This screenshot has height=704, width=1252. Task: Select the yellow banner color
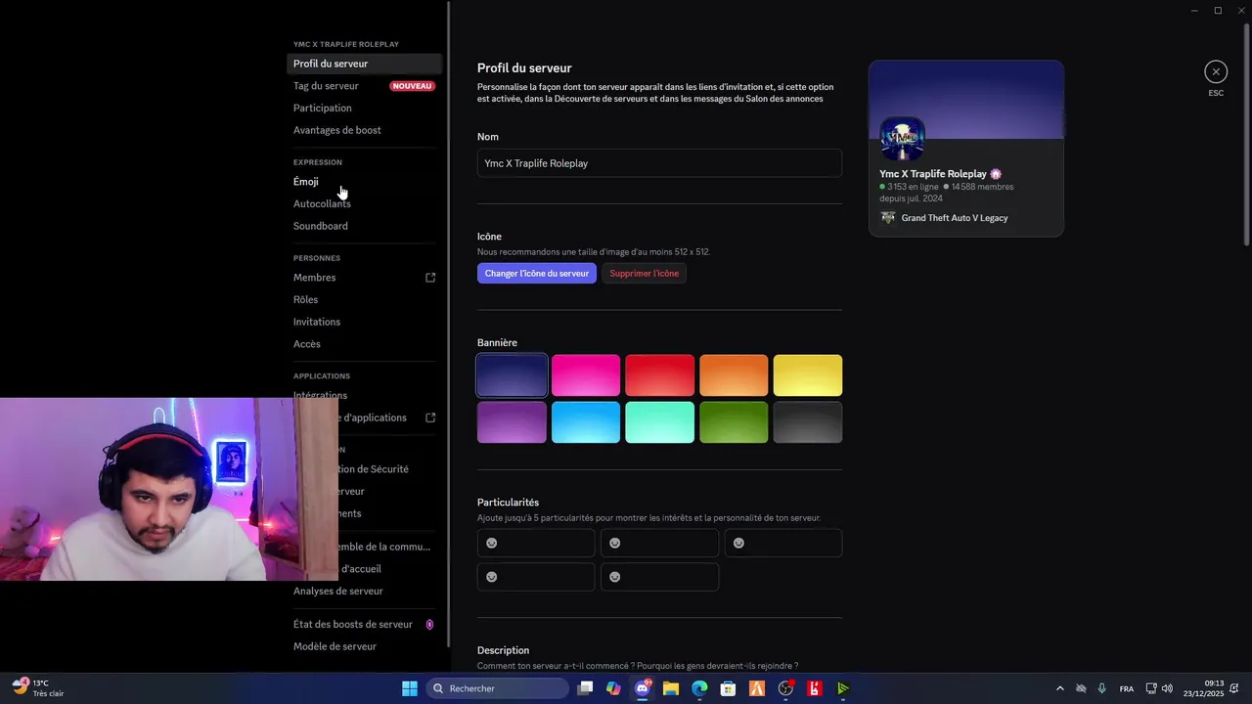808,375
